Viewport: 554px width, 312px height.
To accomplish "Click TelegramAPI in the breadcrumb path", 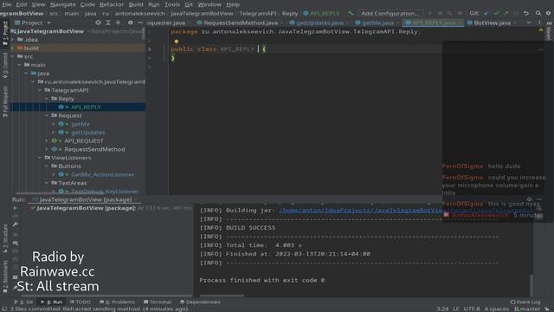I will 258,13.
